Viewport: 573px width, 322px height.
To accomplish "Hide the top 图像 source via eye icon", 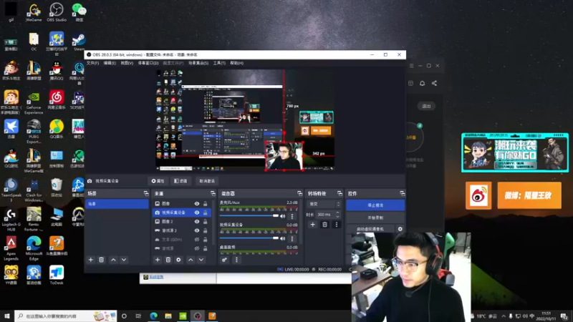I will [196, 204].
